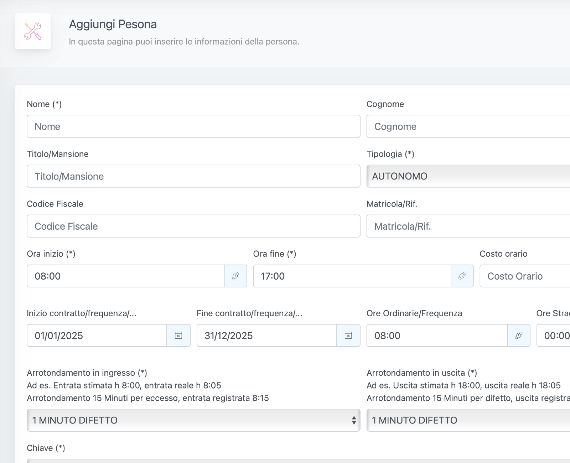570x463 pixels.
Task: Click the start date field 01/01/2025
Action: click(97, 335)
